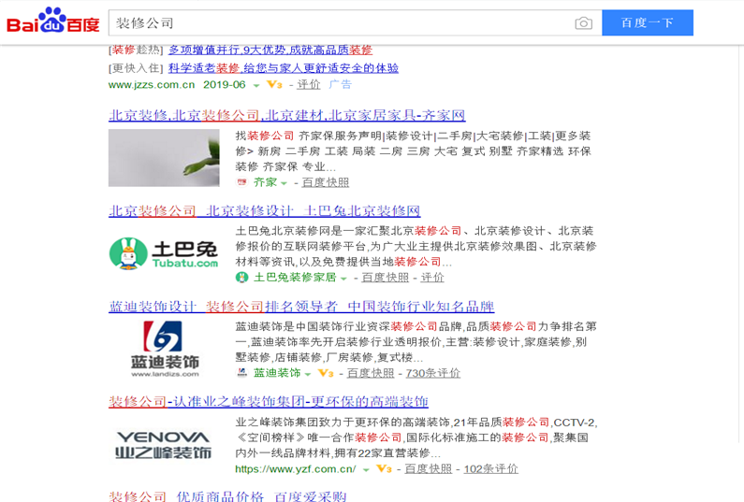Open 装修公司 优质商品价格 百度爱采购 title
Image resolution: width=744 pixels, height=502 pixels.
(227, 496)
